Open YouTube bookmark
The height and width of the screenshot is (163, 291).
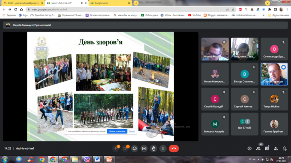[x=195, y=15]
